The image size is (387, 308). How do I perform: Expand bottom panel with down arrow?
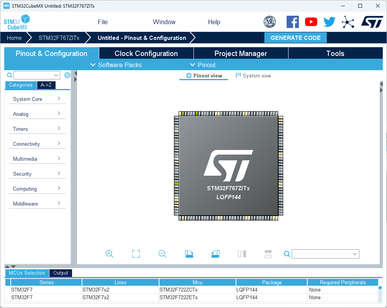[13, 267]
